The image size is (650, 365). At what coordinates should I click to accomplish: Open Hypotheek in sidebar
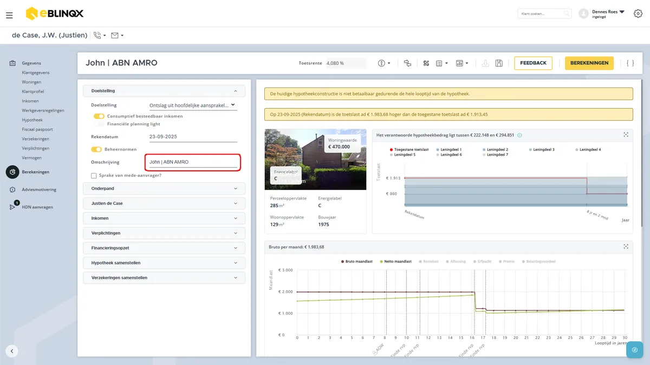point(32,120)
